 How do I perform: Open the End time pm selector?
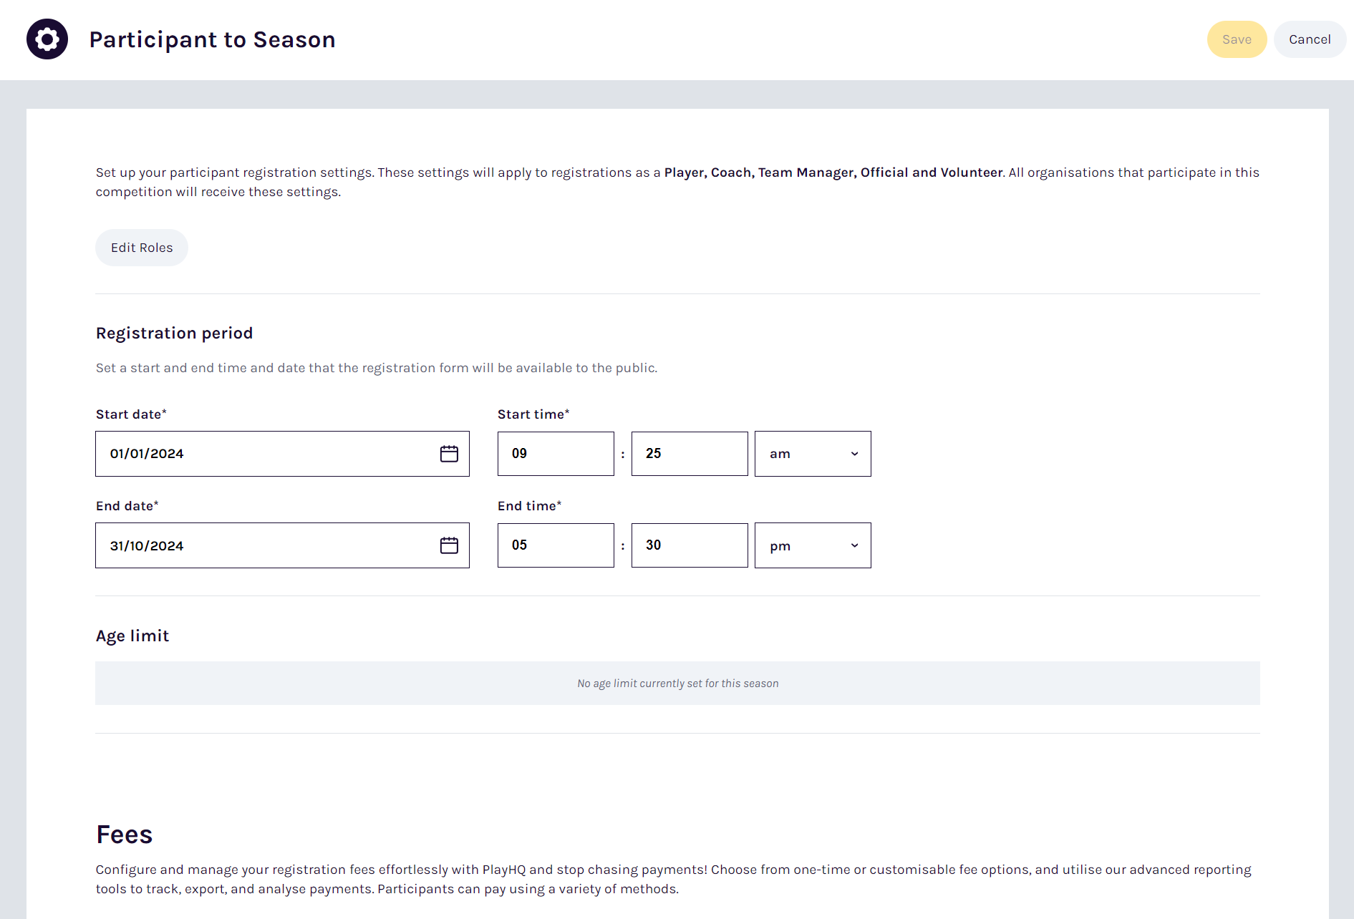pyautogui.click(x=813, y=545)
